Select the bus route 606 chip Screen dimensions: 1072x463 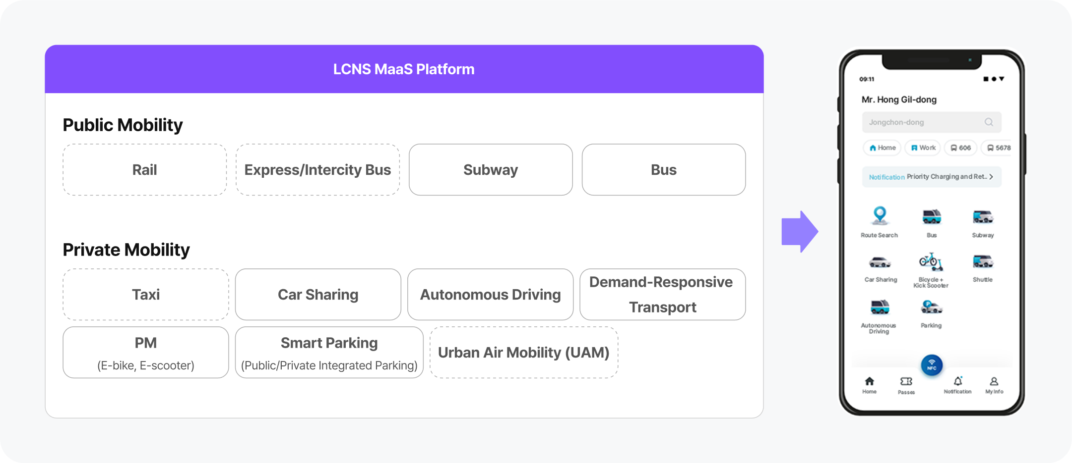pos(960,148)
